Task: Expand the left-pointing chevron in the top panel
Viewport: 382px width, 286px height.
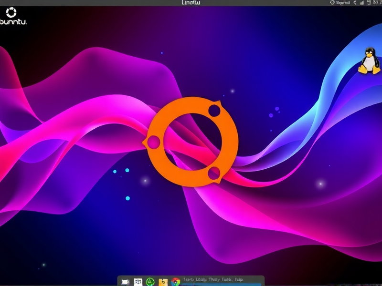Action: tap(354, 2)
